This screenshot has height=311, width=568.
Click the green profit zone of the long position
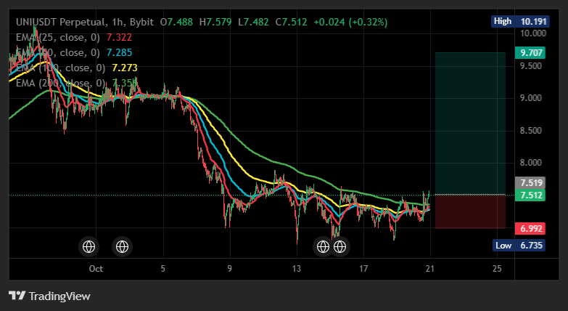470,124
